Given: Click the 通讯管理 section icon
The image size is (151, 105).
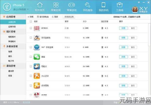Looking at the screenshot, I should (4, 66).
